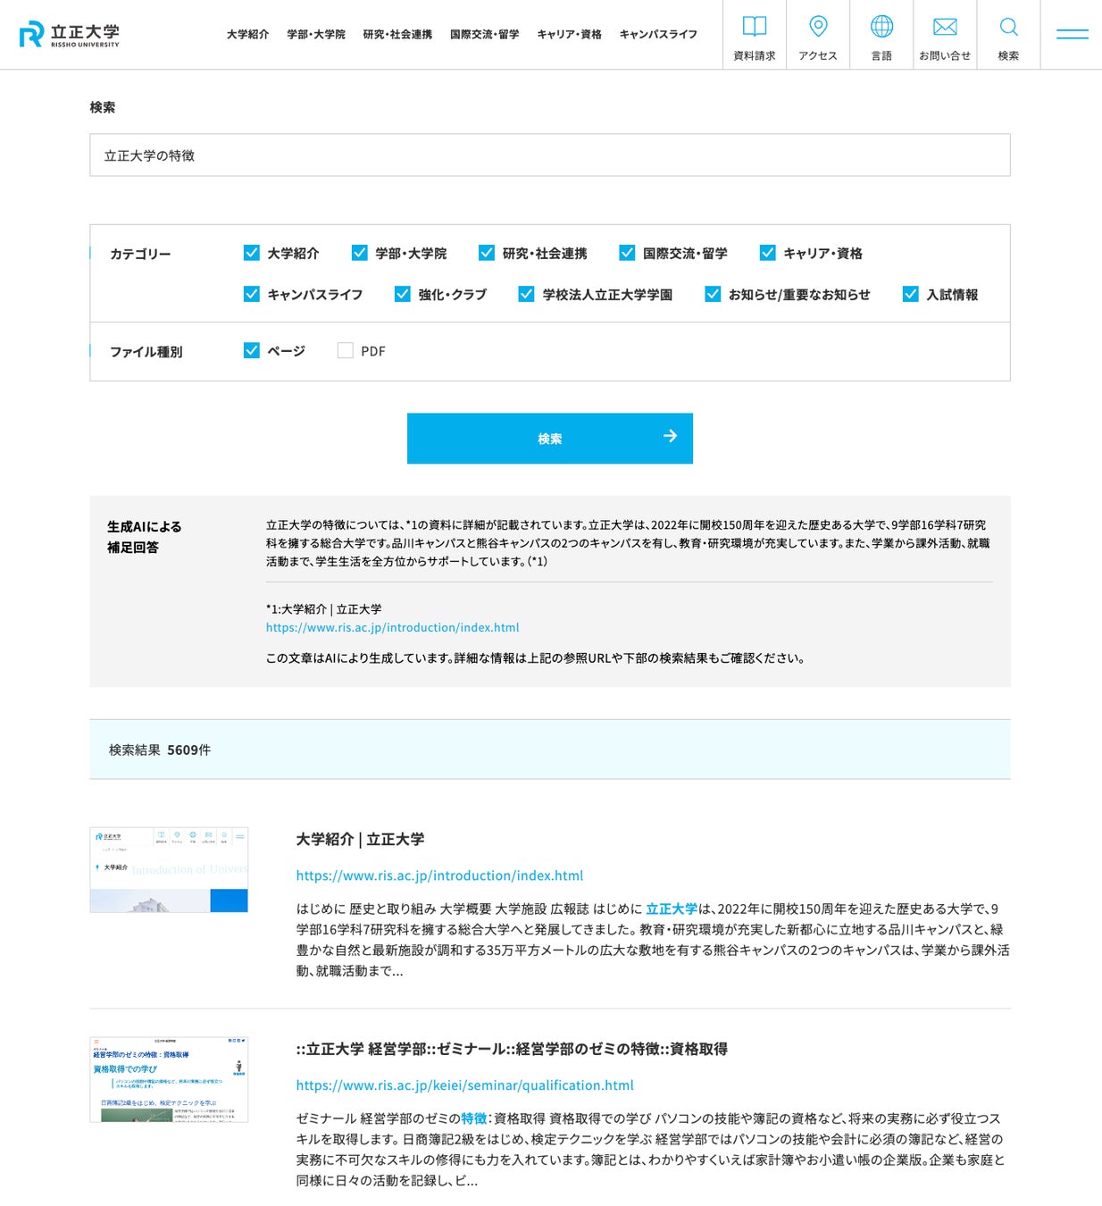Expand the 国際交流・留学 navigation menu
The height and width of the screenshot is (1206, 1102).
(x=484, y=34)
